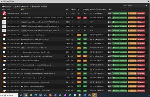The height and width of the screenshot is (97, 150).
Task: Click the LQI column header
Action: pos(78,10)
